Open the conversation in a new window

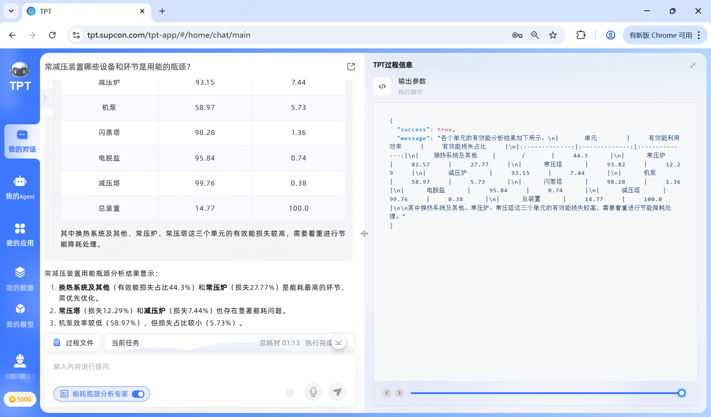[x=351, y=67]
